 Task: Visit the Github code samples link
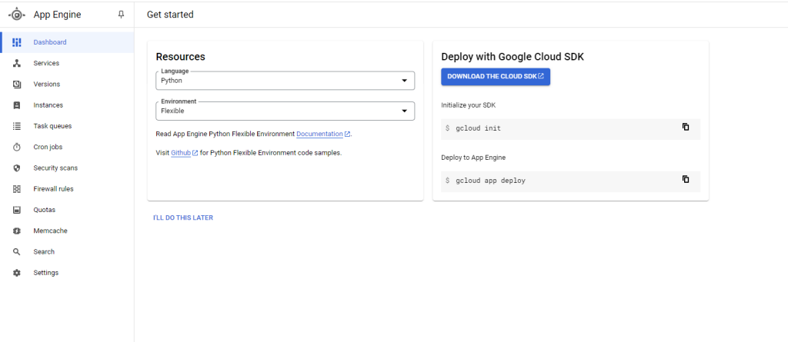pos(181,153)
